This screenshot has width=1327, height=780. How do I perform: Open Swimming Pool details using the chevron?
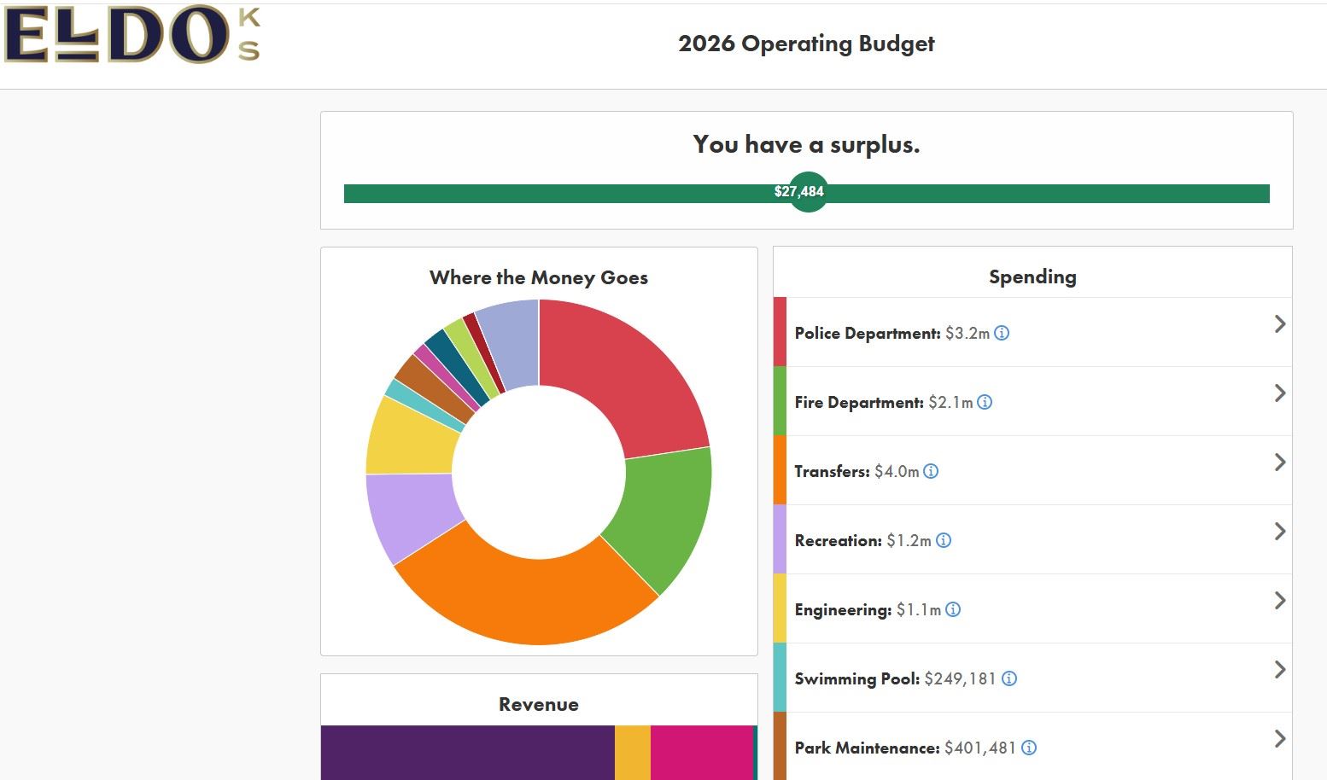(x=1279, y=669)
